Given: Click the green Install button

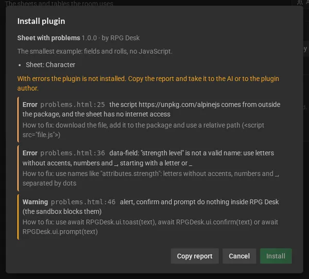Looking at the screenshot, I should (x=276, y=256).
